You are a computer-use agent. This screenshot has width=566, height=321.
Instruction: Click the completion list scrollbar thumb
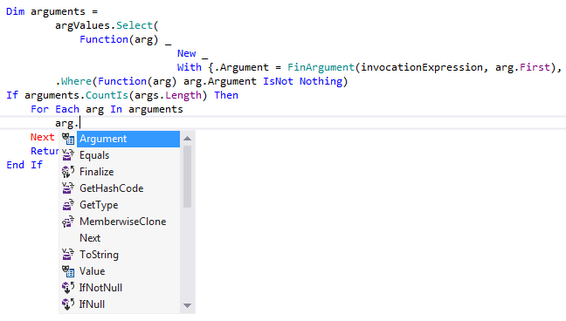point(187,177)
